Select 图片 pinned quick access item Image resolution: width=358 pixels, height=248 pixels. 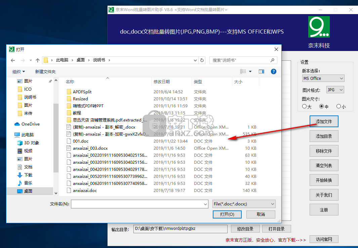(x=28, y=81)
